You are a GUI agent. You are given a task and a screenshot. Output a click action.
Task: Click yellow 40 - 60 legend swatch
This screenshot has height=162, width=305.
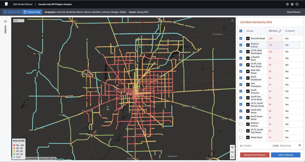(14, 151)
